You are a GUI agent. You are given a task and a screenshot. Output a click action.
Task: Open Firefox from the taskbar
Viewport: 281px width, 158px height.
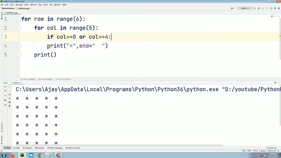[x=13, y=155]
